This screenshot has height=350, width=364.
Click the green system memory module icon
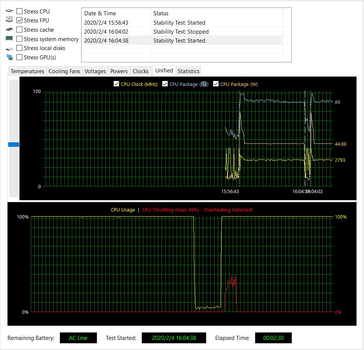tap(9, 38)
